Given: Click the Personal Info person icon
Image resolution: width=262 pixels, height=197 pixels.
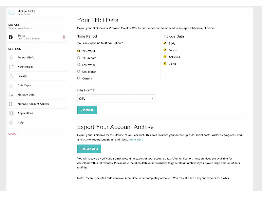Looking at the screenshot, I should pos(11,57).
